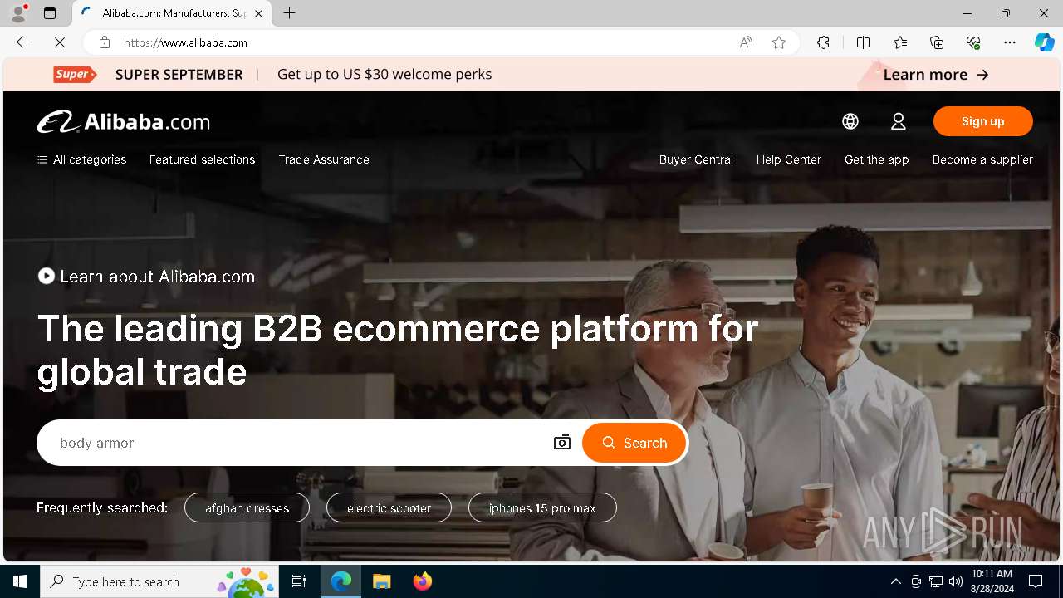This screenshot has height=598, width=1063.
Task: Go to Alibaba.com logo home
Action: pos(123,122)
